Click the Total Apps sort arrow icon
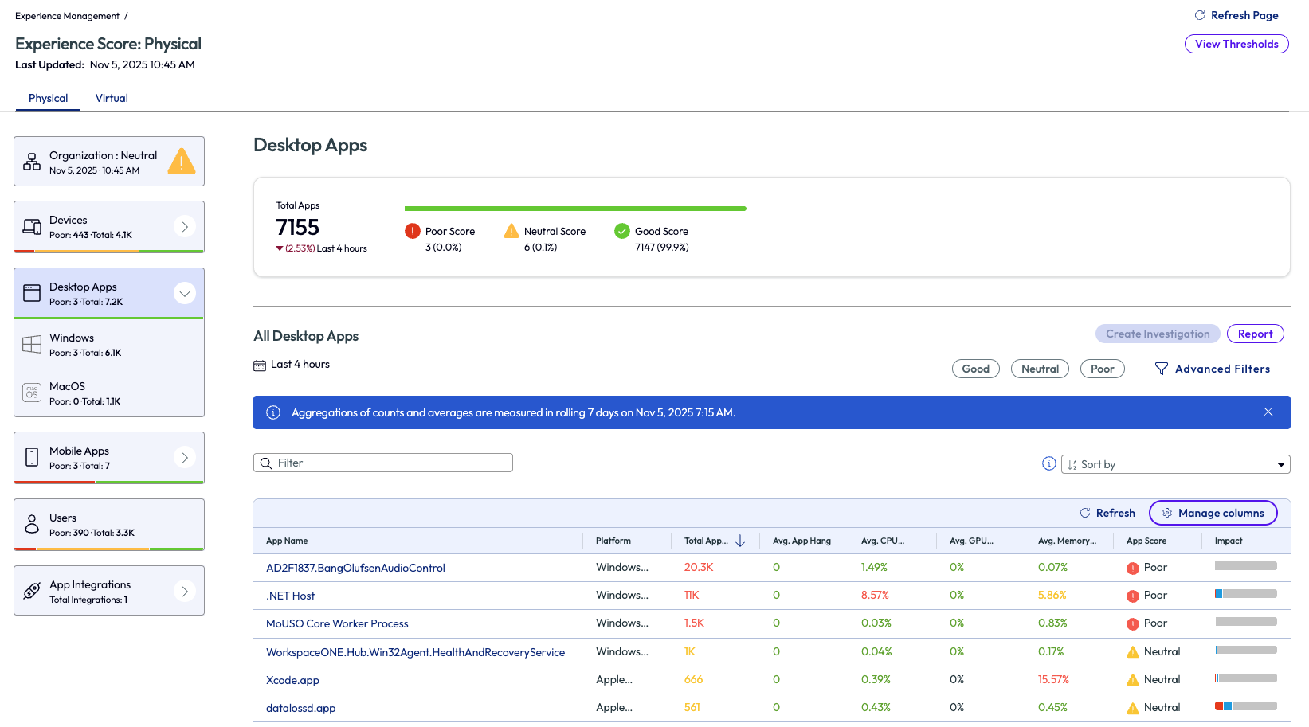 (x=740, y=541)
